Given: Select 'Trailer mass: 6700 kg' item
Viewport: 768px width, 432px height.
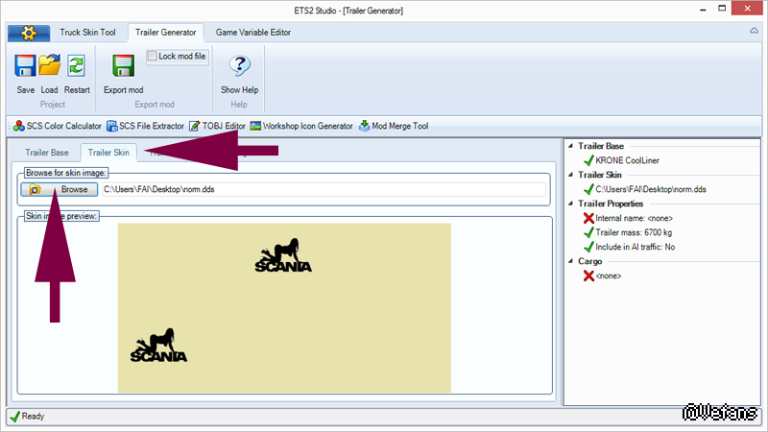Looking at the screenshot, I should coord(634,232).
